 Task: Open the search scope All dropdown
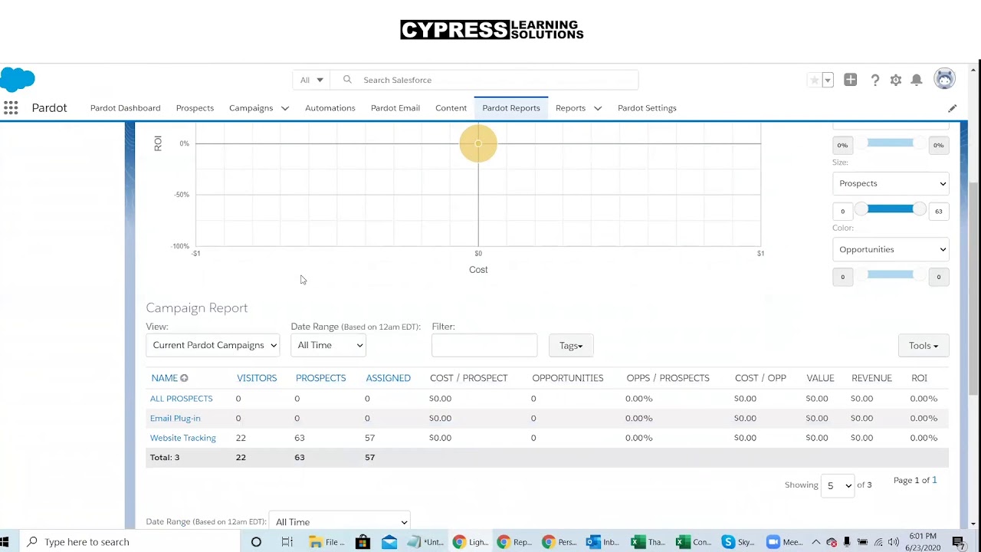coord(312,80)
